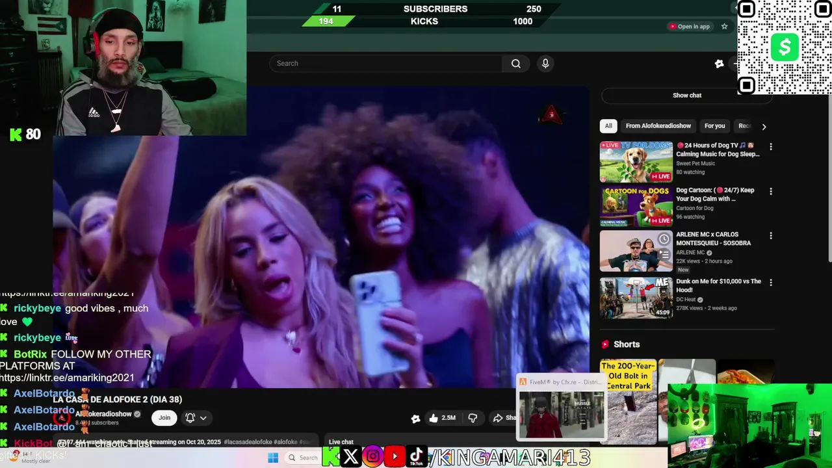Click the channel name 'Sweet Pet Music'

pyautogui.click(x=695, y=164)
